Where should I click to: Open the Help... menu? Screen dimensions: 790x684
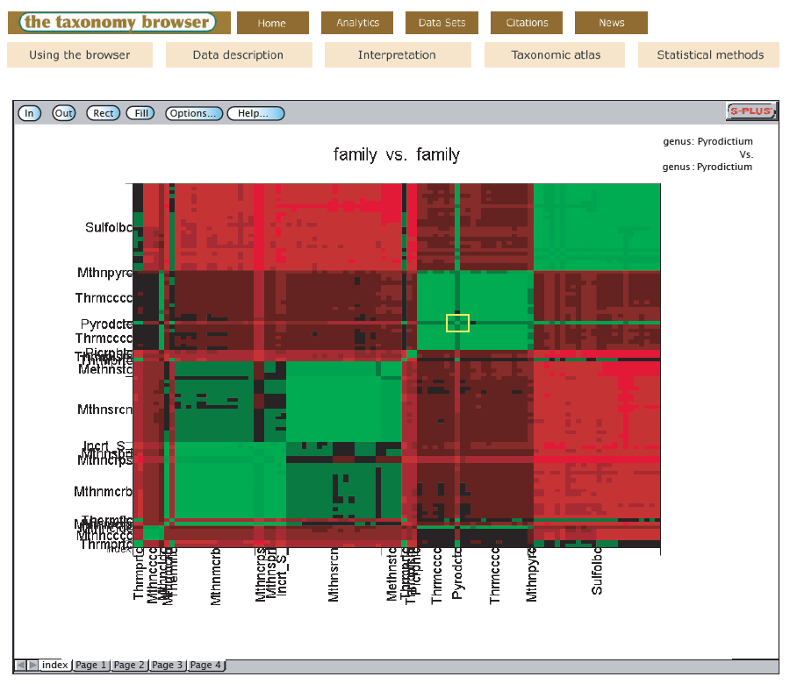(255, 113)
